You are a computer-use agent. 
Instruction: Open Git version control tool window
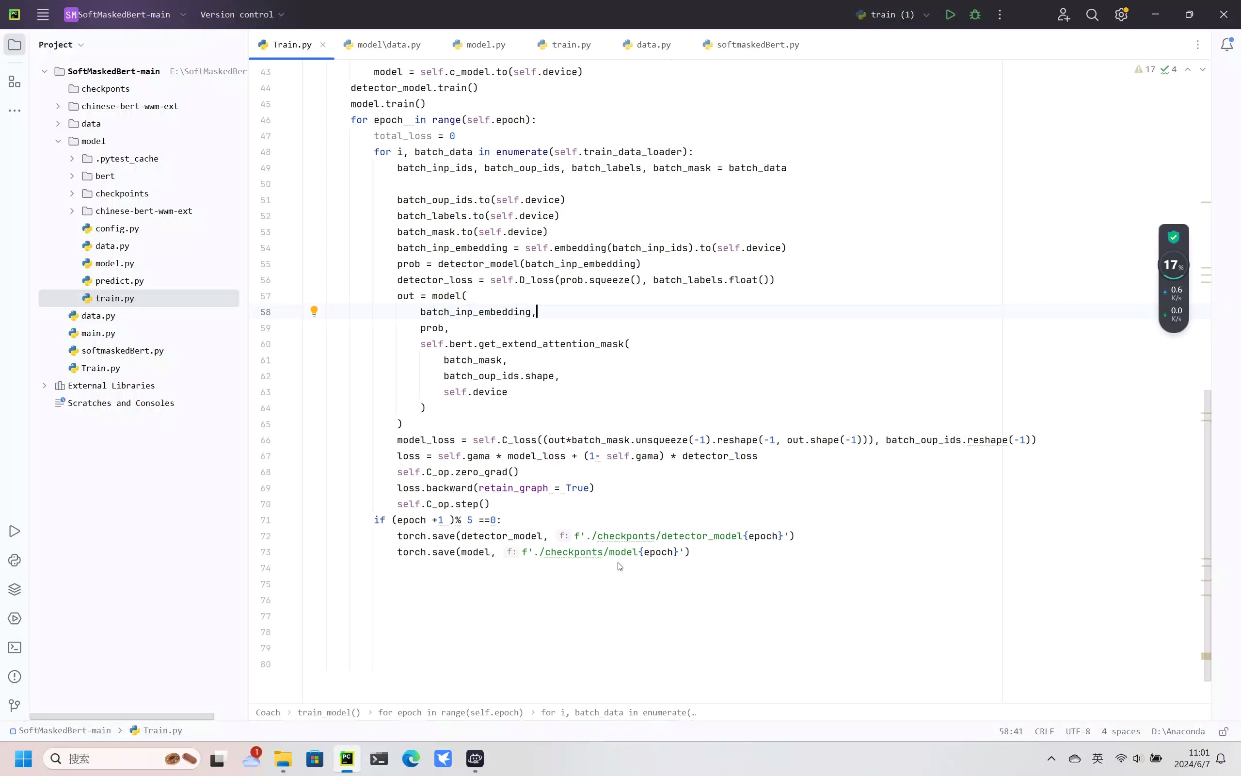pos(15,706)
